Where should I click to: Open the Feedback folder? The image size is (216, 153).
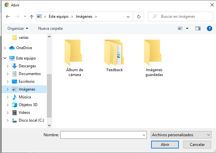(115, 55)
